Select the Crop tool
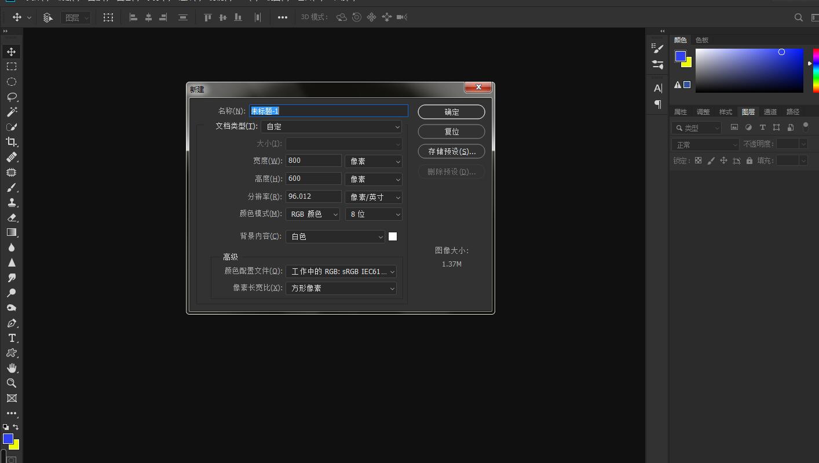The height and width of the screenshot is (463, 819). tap(12, 142)
